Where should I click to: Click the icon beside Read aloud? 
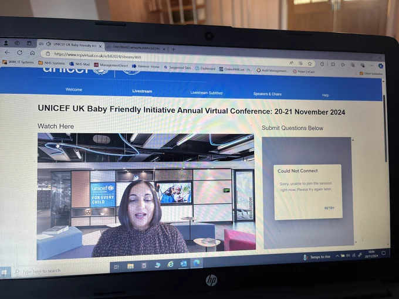click(300, 63)
